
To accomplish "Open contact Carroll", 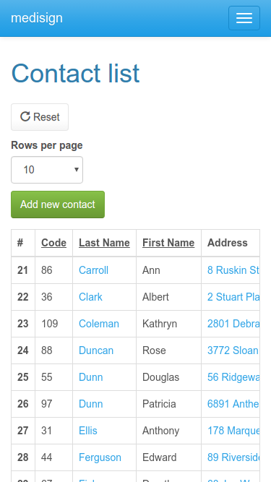I will [x=93, y=270].
